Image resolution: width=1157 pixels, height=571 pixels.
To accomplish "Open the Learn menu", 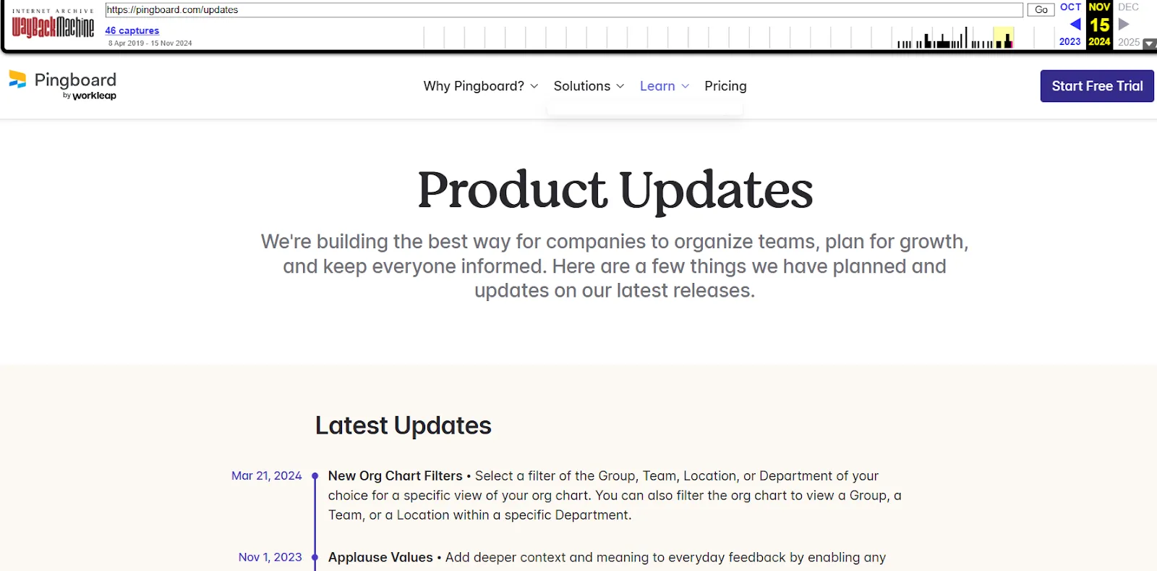I will 657,86.
